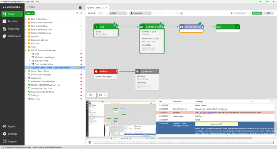Click the redo arrow icon
The image size is (277, 149).
pos(162,13)
